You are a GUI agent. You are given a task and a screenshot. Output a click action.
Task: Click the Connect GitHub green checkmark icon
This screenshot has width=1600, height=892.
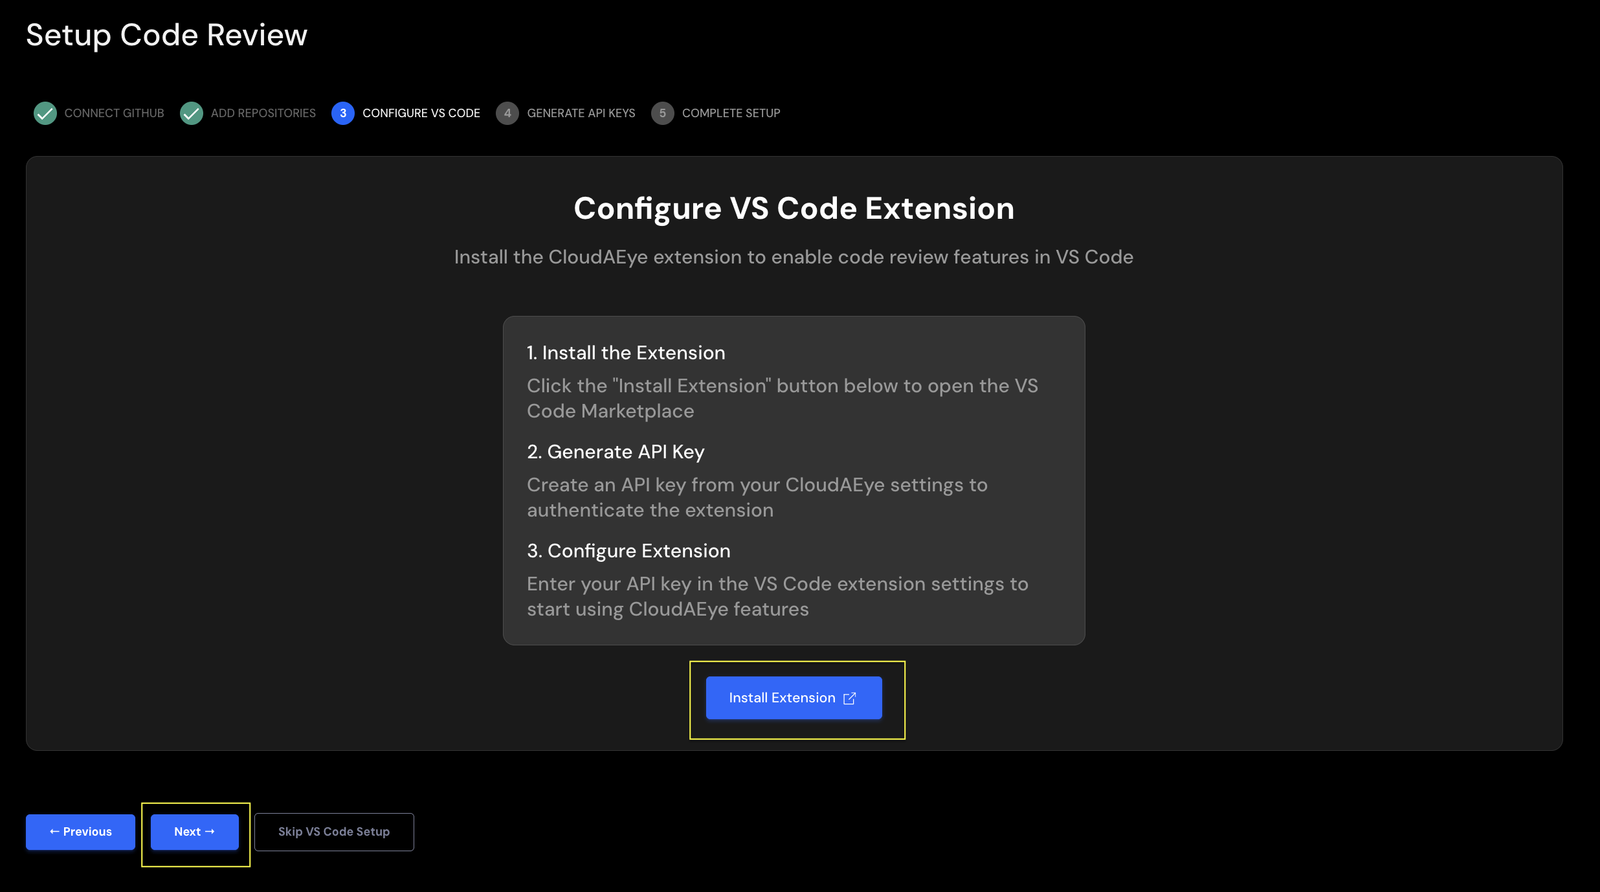[45, 113]
